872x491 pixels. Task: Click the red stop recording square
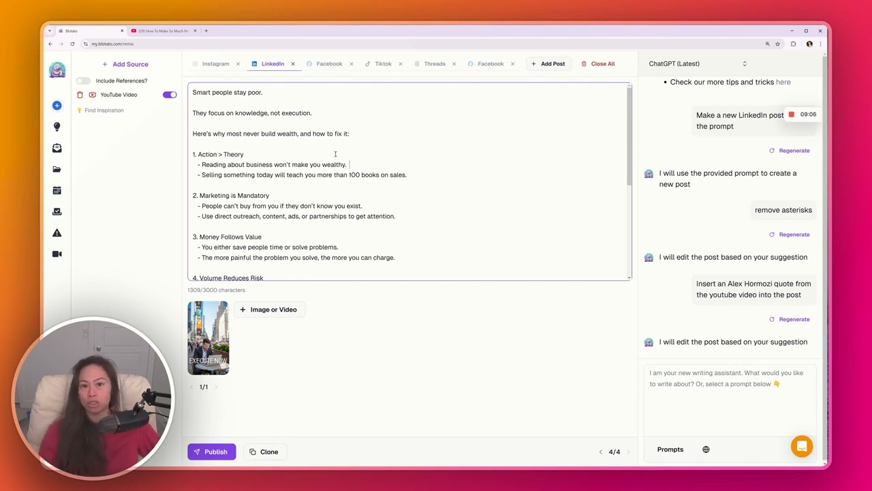pos(792,115)
